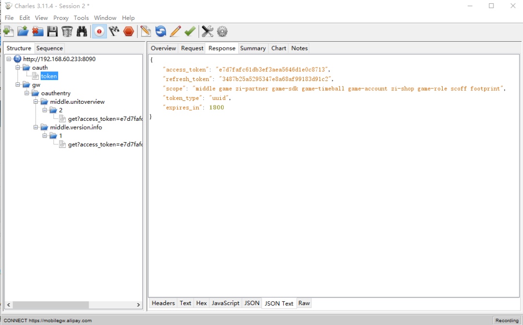Click the tree scrollbar right arrow

tap(138, 305)
